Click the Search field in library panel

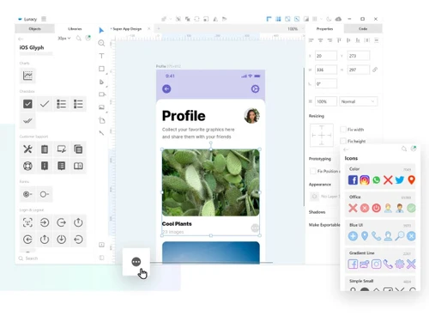tap(54, 258)
